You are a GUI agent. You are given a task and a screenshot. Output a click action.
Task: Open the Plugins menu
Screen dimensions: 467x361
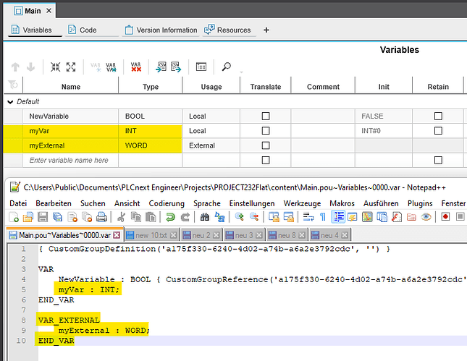(420, 203)
